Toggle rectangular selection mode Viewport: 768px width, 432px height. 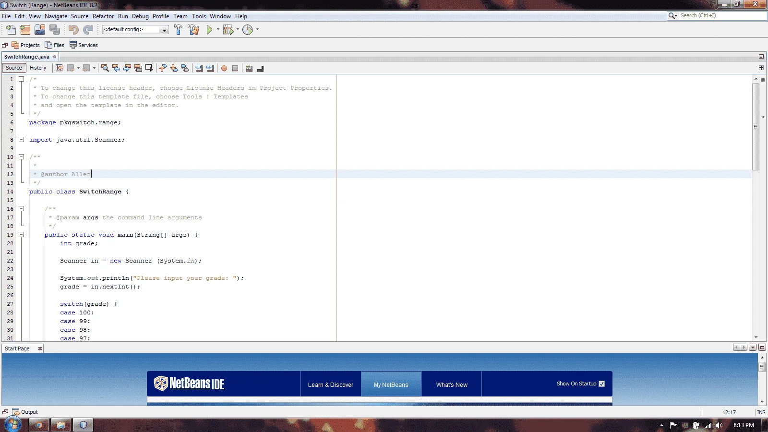tap(149, 68)
